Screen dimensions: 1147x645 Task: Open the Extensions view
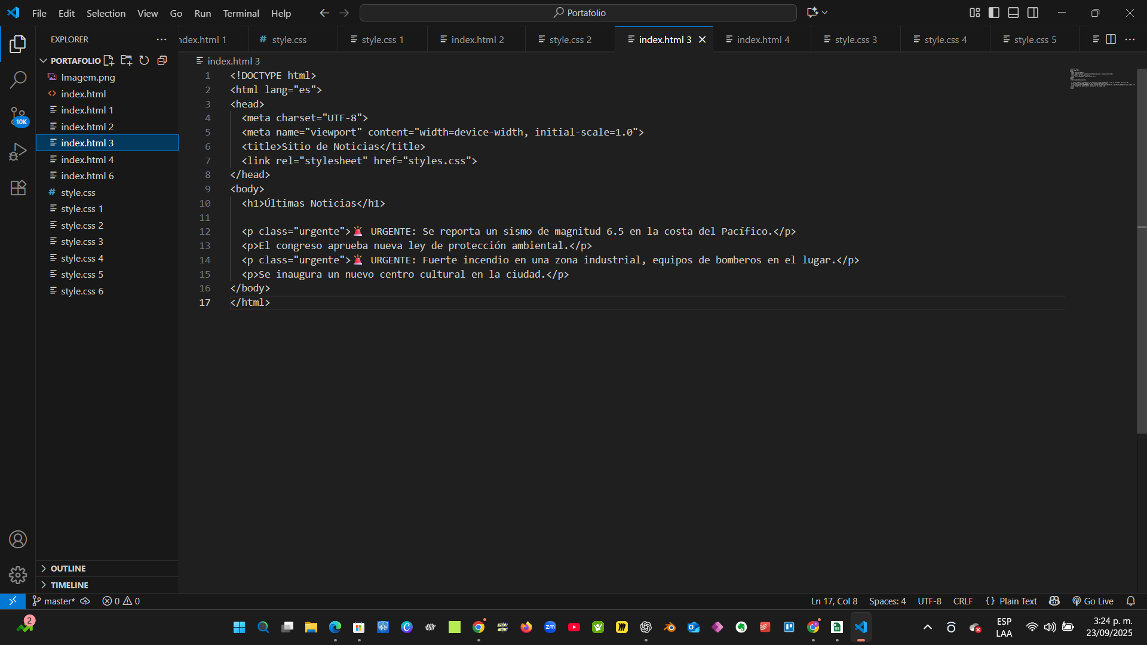tap(18, 188)
